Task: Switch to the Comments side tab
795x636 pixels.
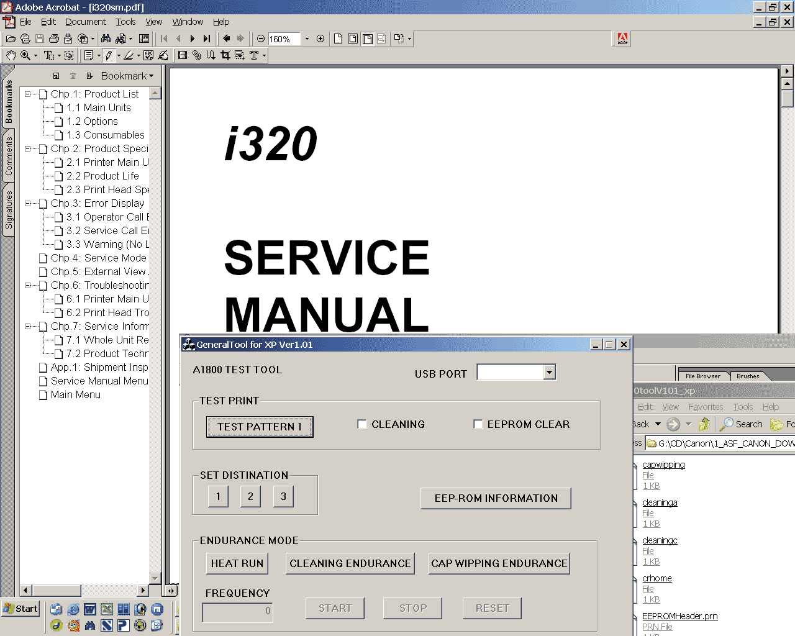Action: [x=9, y=155]
